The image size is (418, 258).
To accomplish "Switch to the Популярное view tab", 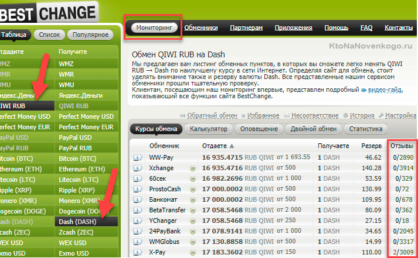I will click(x=90, y=35).
